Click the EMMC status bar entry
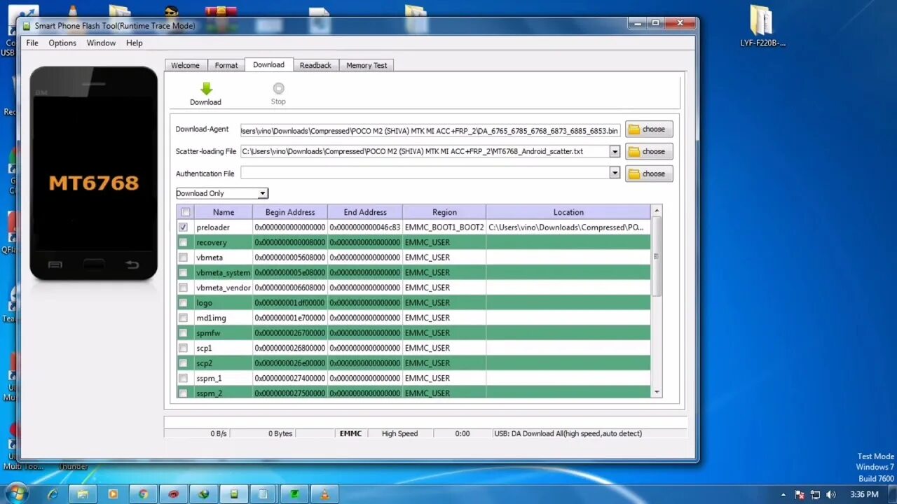This screenshot has height=504, width=897. pyautogui.click(x=350, y=433)
